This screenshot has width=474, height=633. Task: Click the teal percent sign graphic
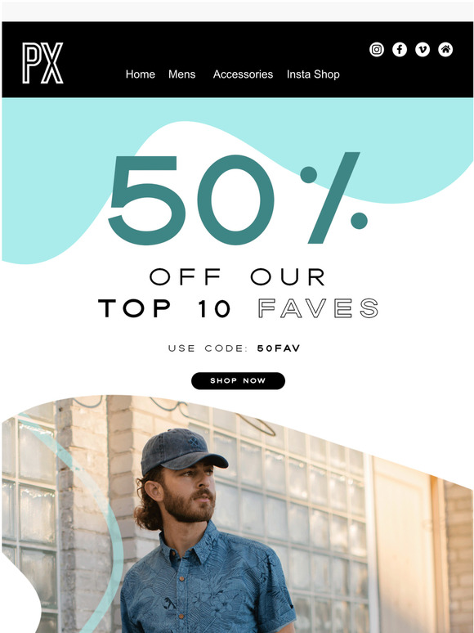333,198
